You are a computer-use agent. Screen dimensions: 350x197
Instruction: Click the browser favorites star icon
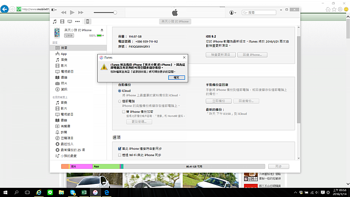click(x=334, y=9)
